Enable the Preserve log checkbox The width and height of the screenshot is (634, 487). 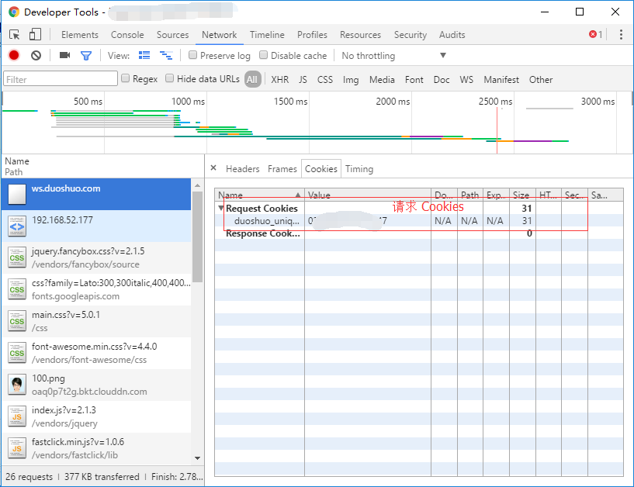(x=193, y=55)
